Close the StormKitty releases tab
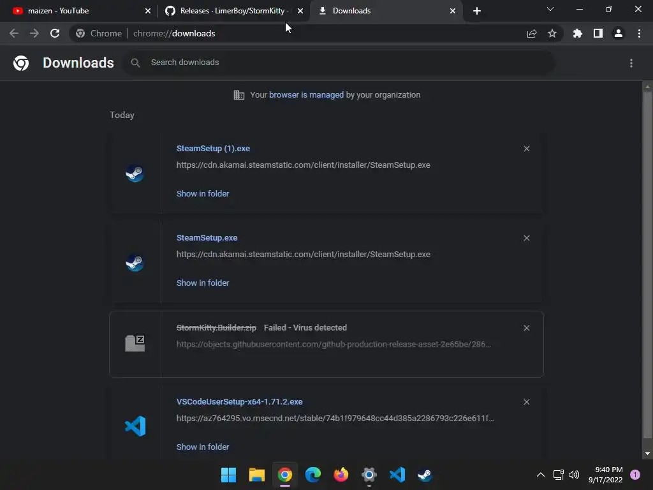The width and height of the screenshot is (653, 490). click(x=300, y=11)
